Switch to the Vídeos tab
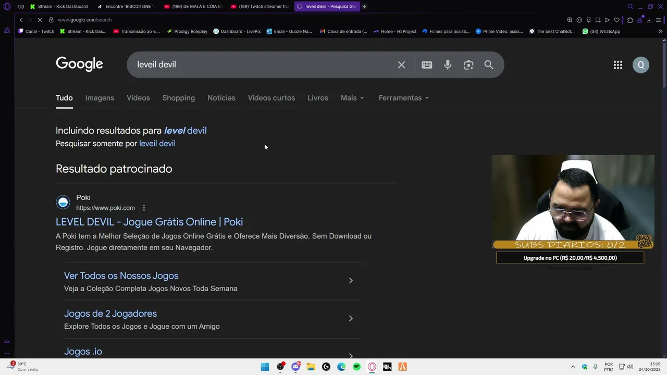This screenshot has width=667, height=375. pos(138,98)
